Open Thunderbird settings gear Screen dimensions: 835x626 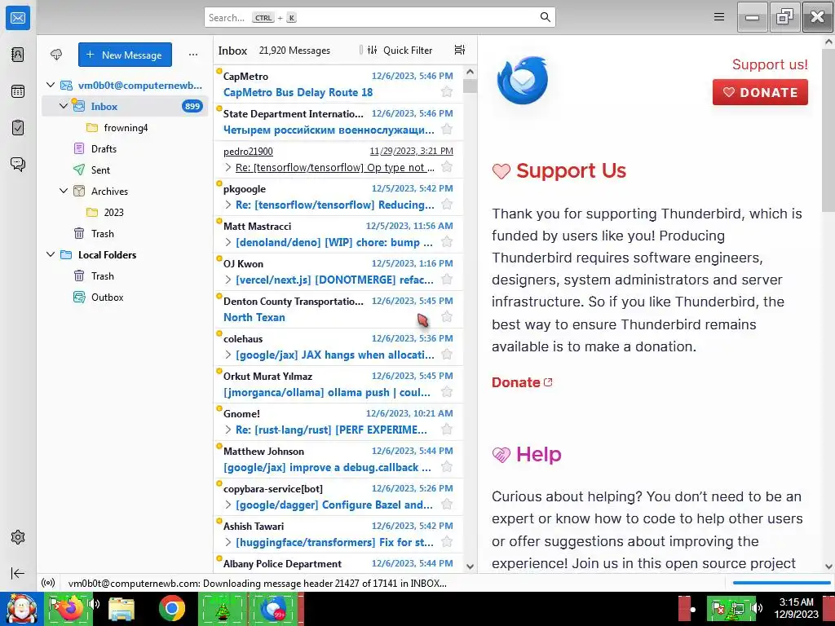coord(18,537)
